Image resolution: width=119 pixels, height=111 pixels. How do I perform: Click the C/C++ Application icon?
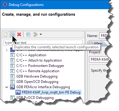(12, 55)
